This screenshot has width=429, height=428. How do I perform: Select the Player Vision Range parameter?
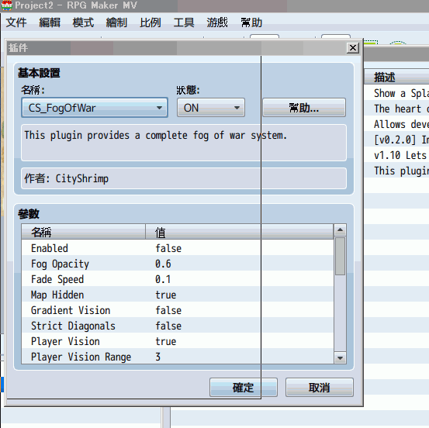click(178, 357)
